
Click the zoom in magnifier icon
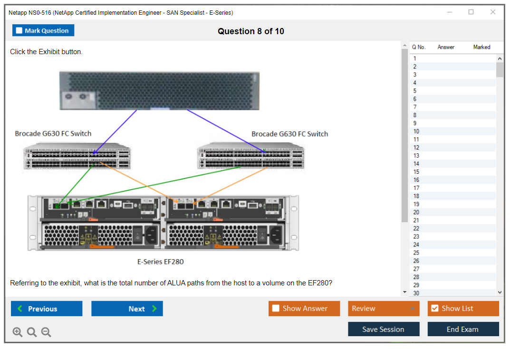18,332
